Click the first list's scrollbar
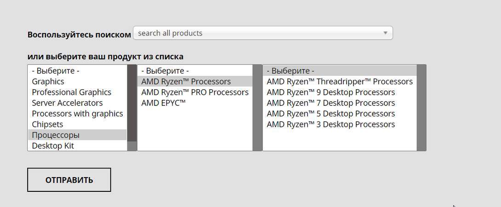Screen dimensions: 501x207 [x=132, y=103]
